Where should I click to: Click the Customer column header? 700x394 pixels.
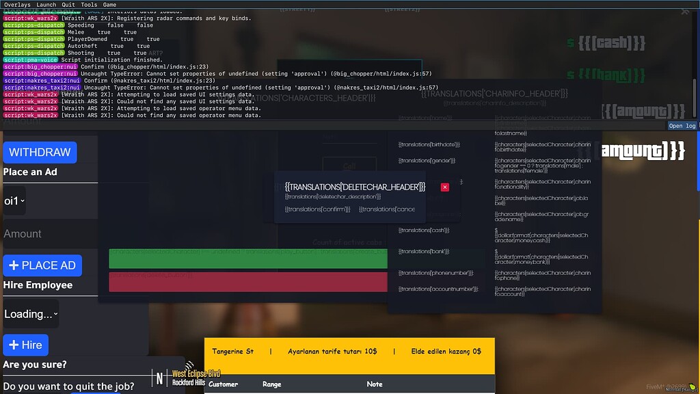click(224, 384)
